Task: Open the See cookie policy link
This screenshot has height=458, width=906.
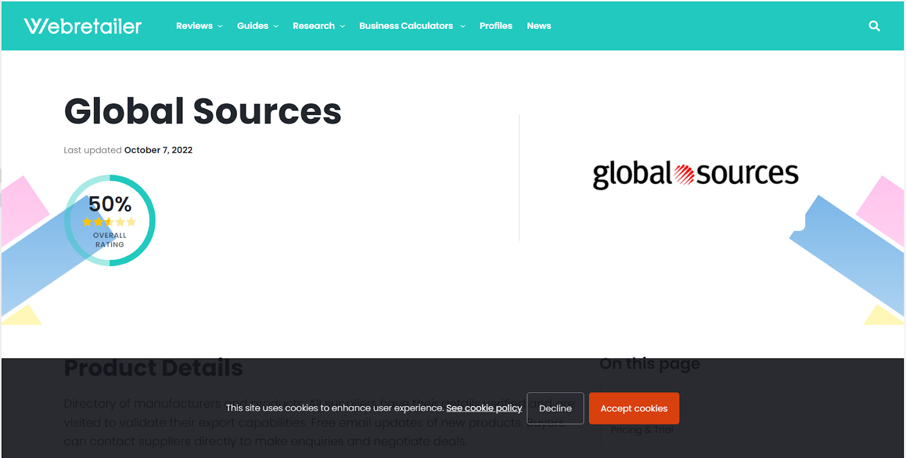Action: (x=484, y=408)
